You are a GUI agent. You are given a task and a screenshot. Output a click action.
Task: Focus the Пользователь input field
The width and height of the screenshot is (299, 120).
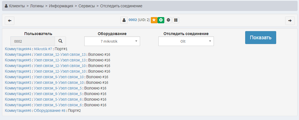[32, 41]
